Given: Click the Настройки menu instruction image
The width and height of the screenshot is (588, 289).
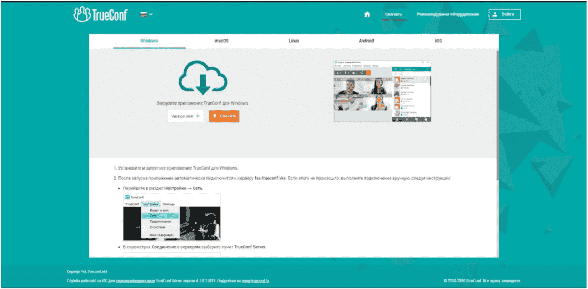Looking at the screenshot, I should 172,217.
